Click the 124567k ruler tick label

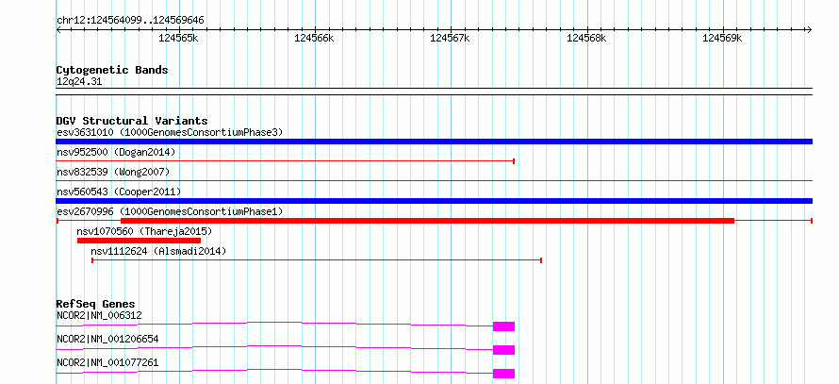451,38
